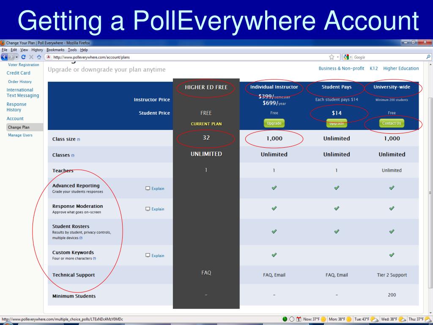
Task: Click the HIGHER ED FREE plan header
Action: (x=206, y=87)
